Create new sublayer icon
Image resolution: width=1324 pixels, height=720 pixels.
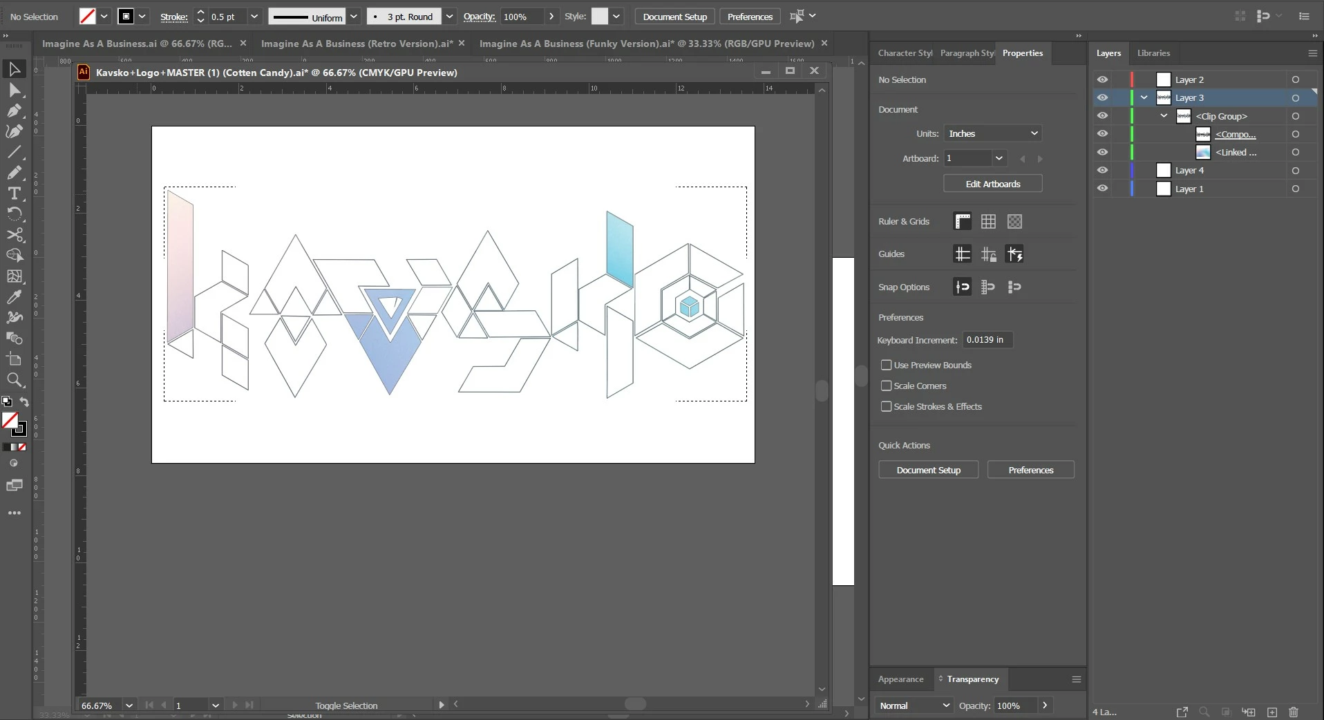tap(1249, 712)
